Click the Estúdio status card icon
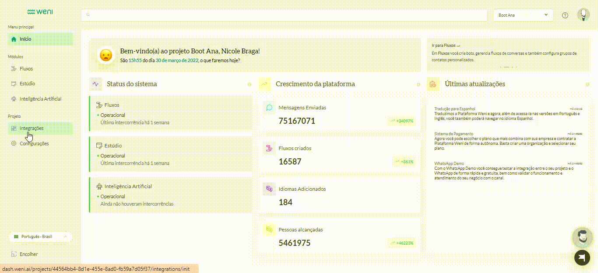This screenshot has width=598, height=273. [99, 146]
